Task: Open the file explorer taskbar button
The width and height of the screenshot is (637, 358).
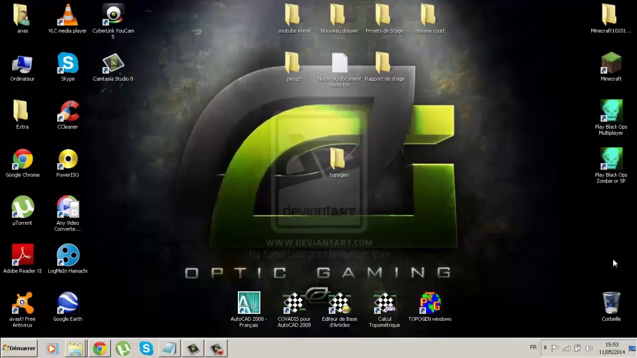Action: point(76,349)
